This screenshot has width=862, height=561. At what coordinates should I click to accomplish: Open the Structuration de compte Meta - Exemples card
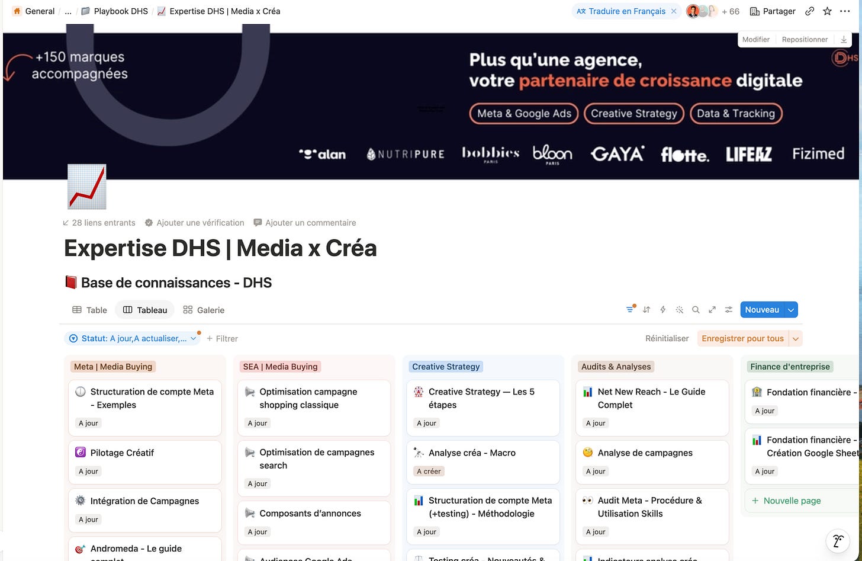145,408
